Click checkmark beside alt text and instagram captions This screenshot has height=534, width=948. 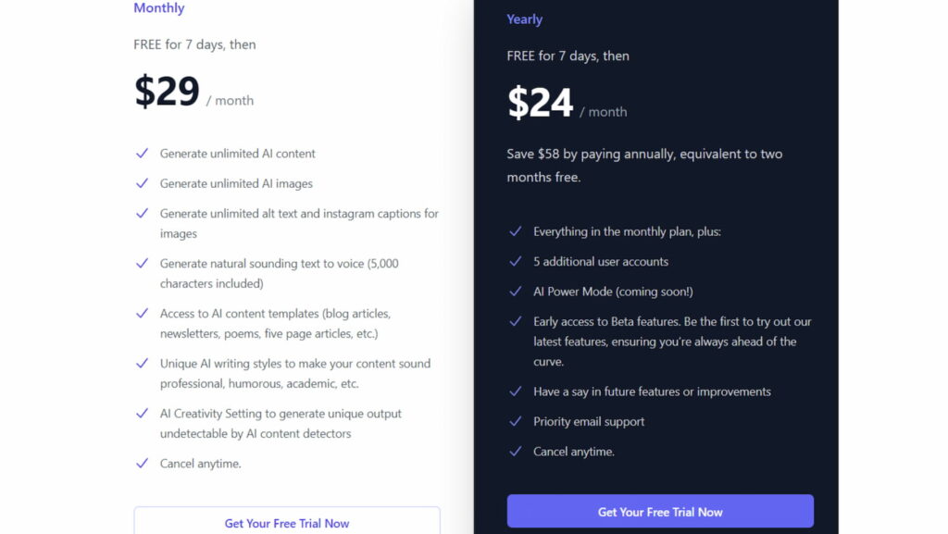tap(143, 213)
